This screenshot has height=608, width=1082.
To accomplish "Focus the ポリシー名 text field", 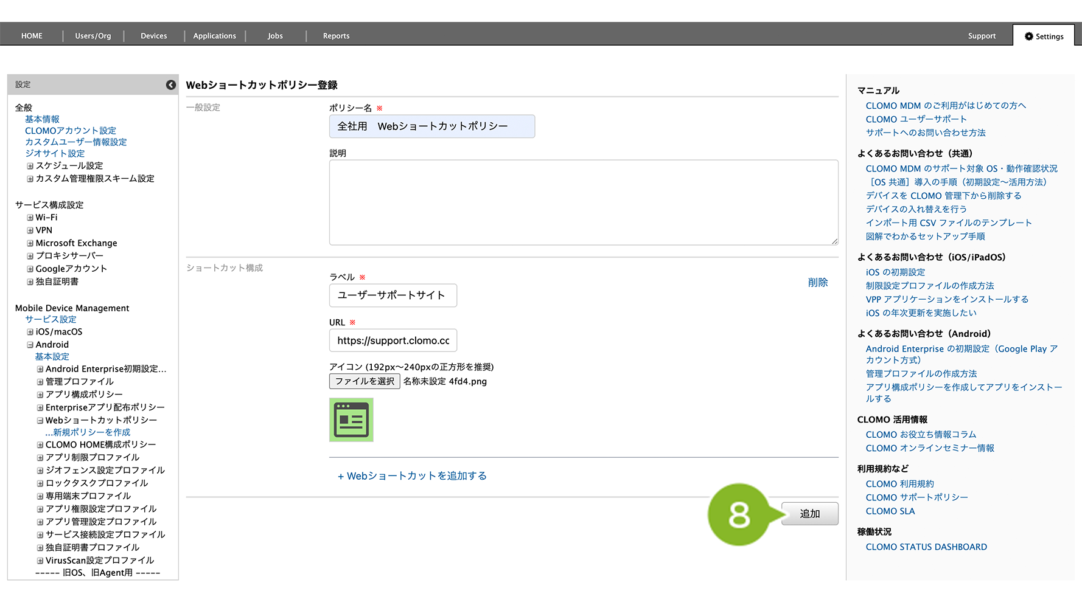I will 431,126.
